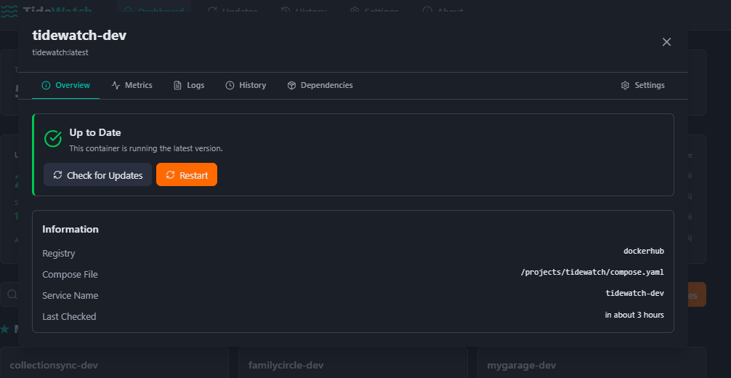Click the Metrics pulse-line icon
This screenshot has width=731, height=378.
(x=116, y=85)
